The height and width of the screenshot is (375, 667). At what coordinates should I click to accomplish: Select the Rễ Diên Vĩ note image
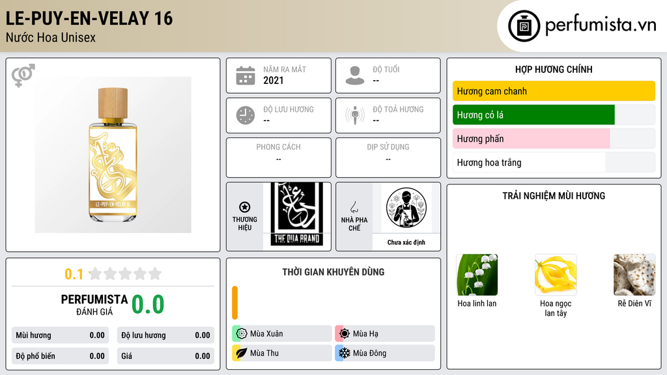[634, 275]
